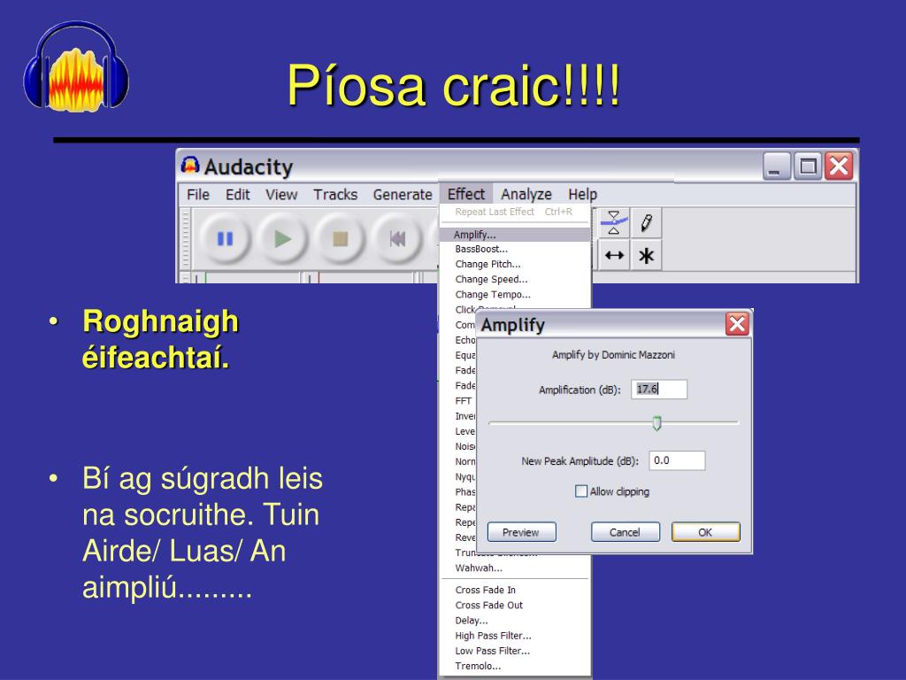Stop playback with the Stop button
Screen dimensions: 906x680
point(341,239)
